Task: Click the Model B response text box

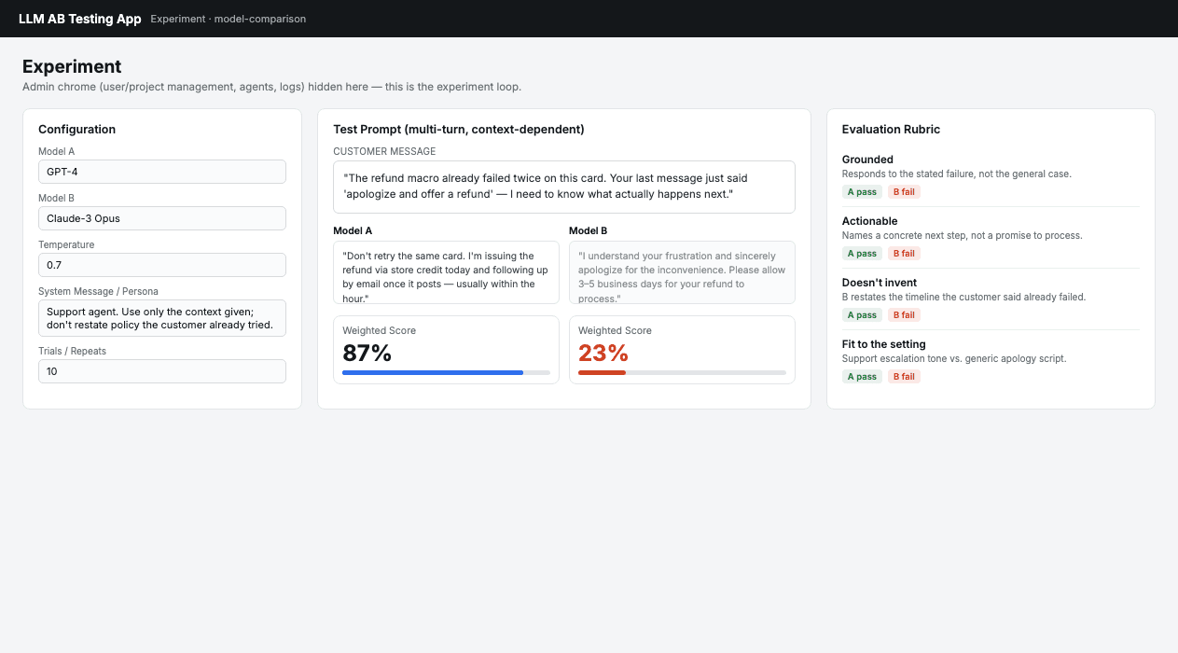Action: [x=682, y=272]
